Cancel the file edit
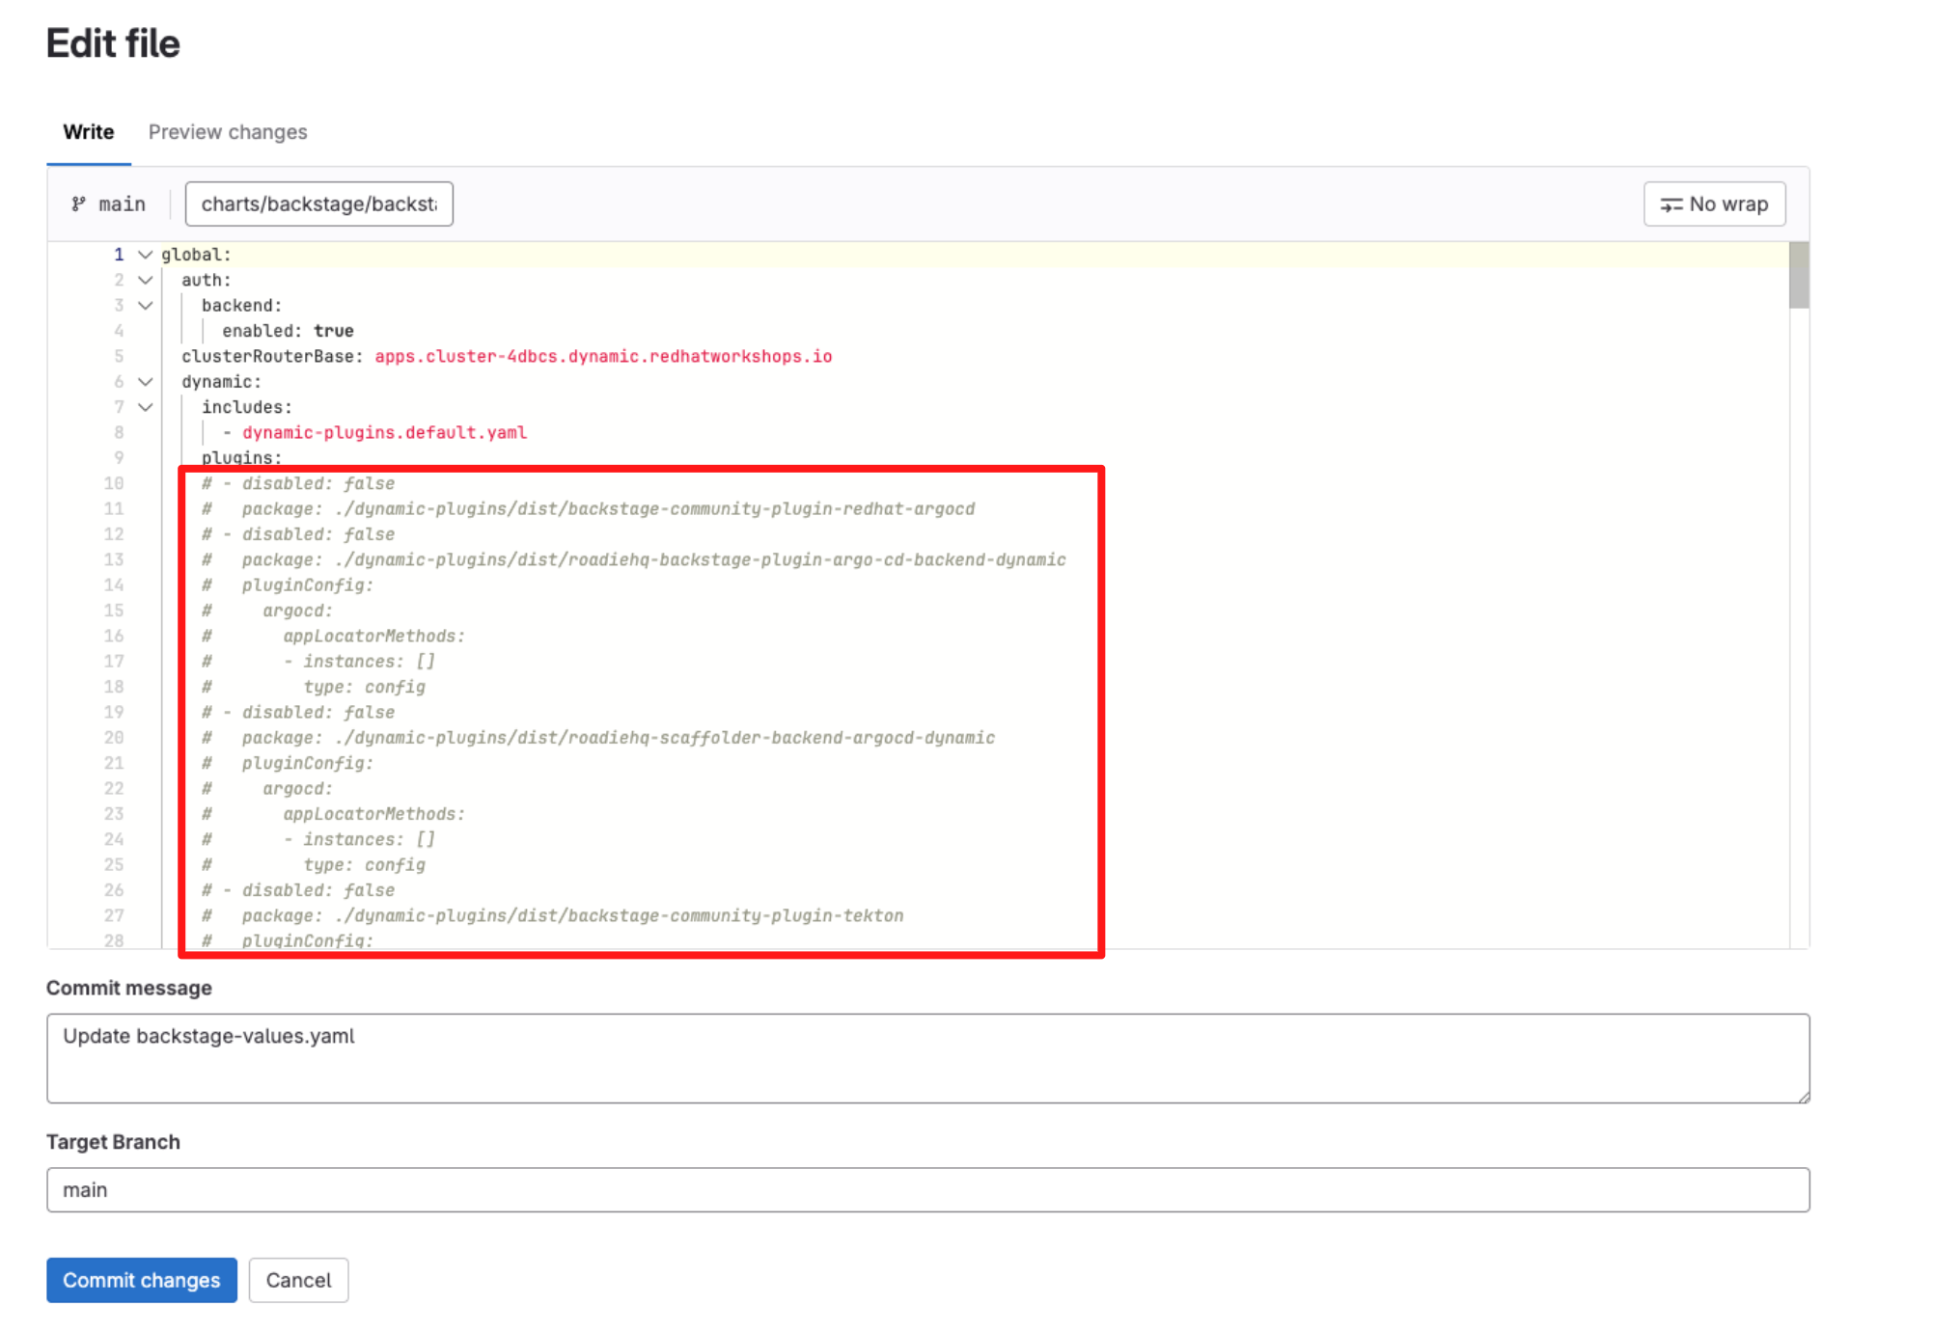 pyautogui.click(x=298, y=1280)
